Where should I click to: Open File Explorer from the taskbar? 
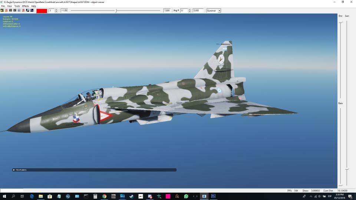[x=41, y=196]
